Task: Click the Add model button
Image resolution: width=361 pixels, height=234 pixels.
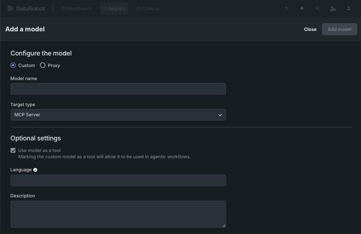Action: (339, 29)
